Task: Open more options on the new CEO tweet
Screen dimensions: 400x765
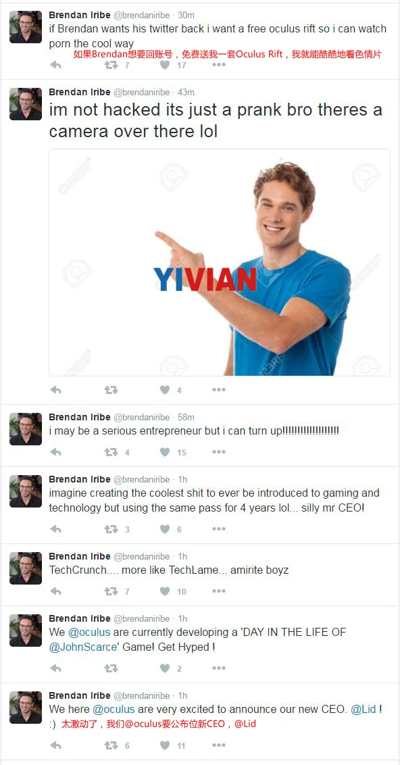Action: [x=219, y=745]
